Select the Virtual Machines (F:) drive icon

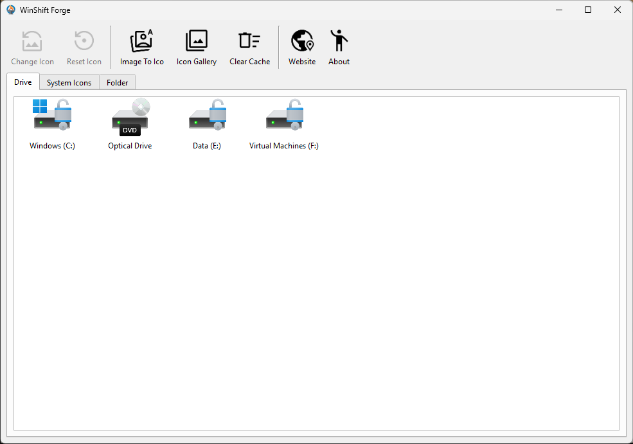[x=284, y=114]
